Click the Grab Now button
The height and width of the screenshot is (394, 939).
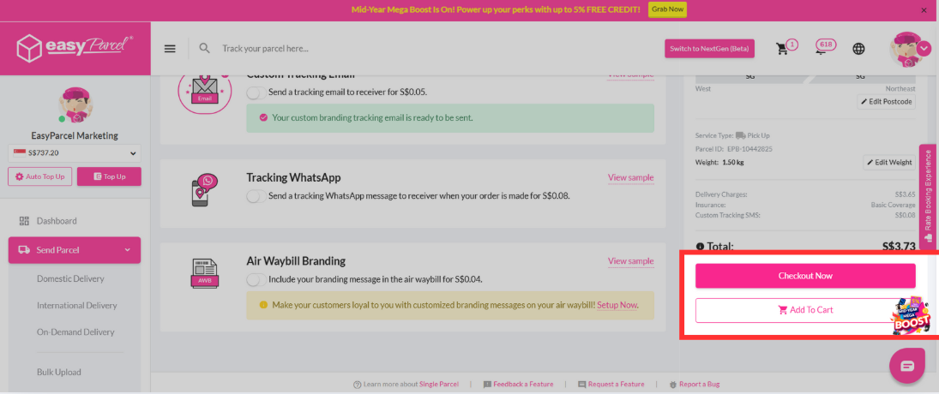667,9
